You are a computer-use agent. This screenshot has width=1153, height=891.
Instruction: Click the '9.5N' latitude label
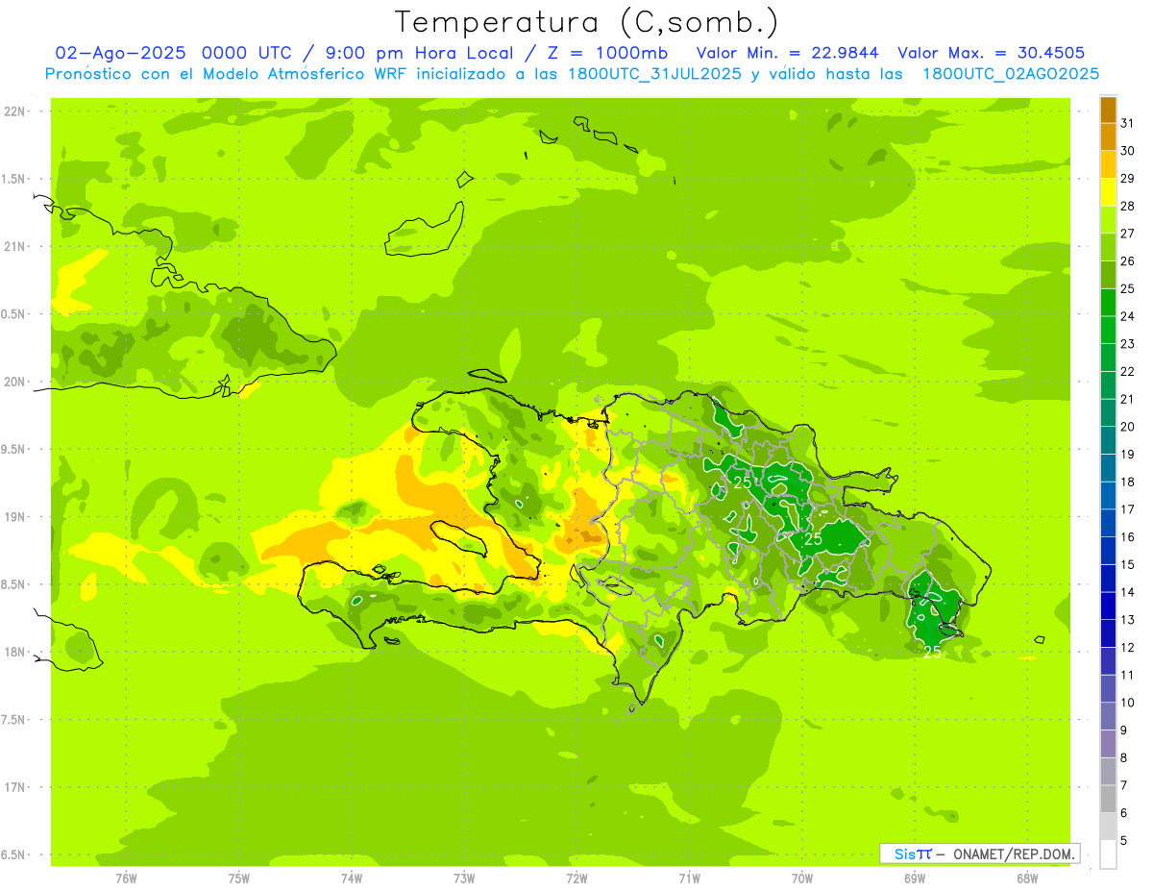[x=14, y=450]
